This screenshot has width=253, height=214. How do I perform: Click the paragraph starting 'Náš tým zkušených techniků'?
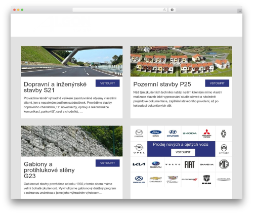[178, 99]
